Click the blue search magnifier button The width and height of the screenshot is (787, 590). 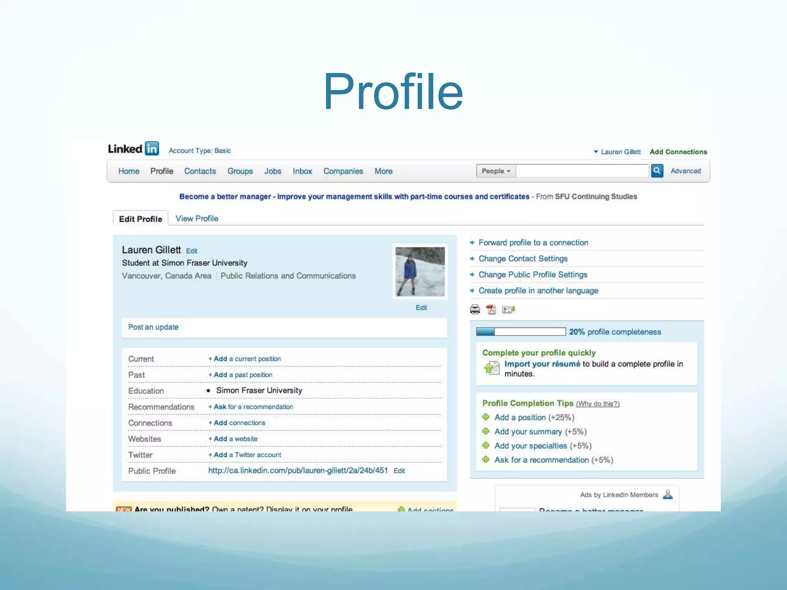tap(657, 171)
